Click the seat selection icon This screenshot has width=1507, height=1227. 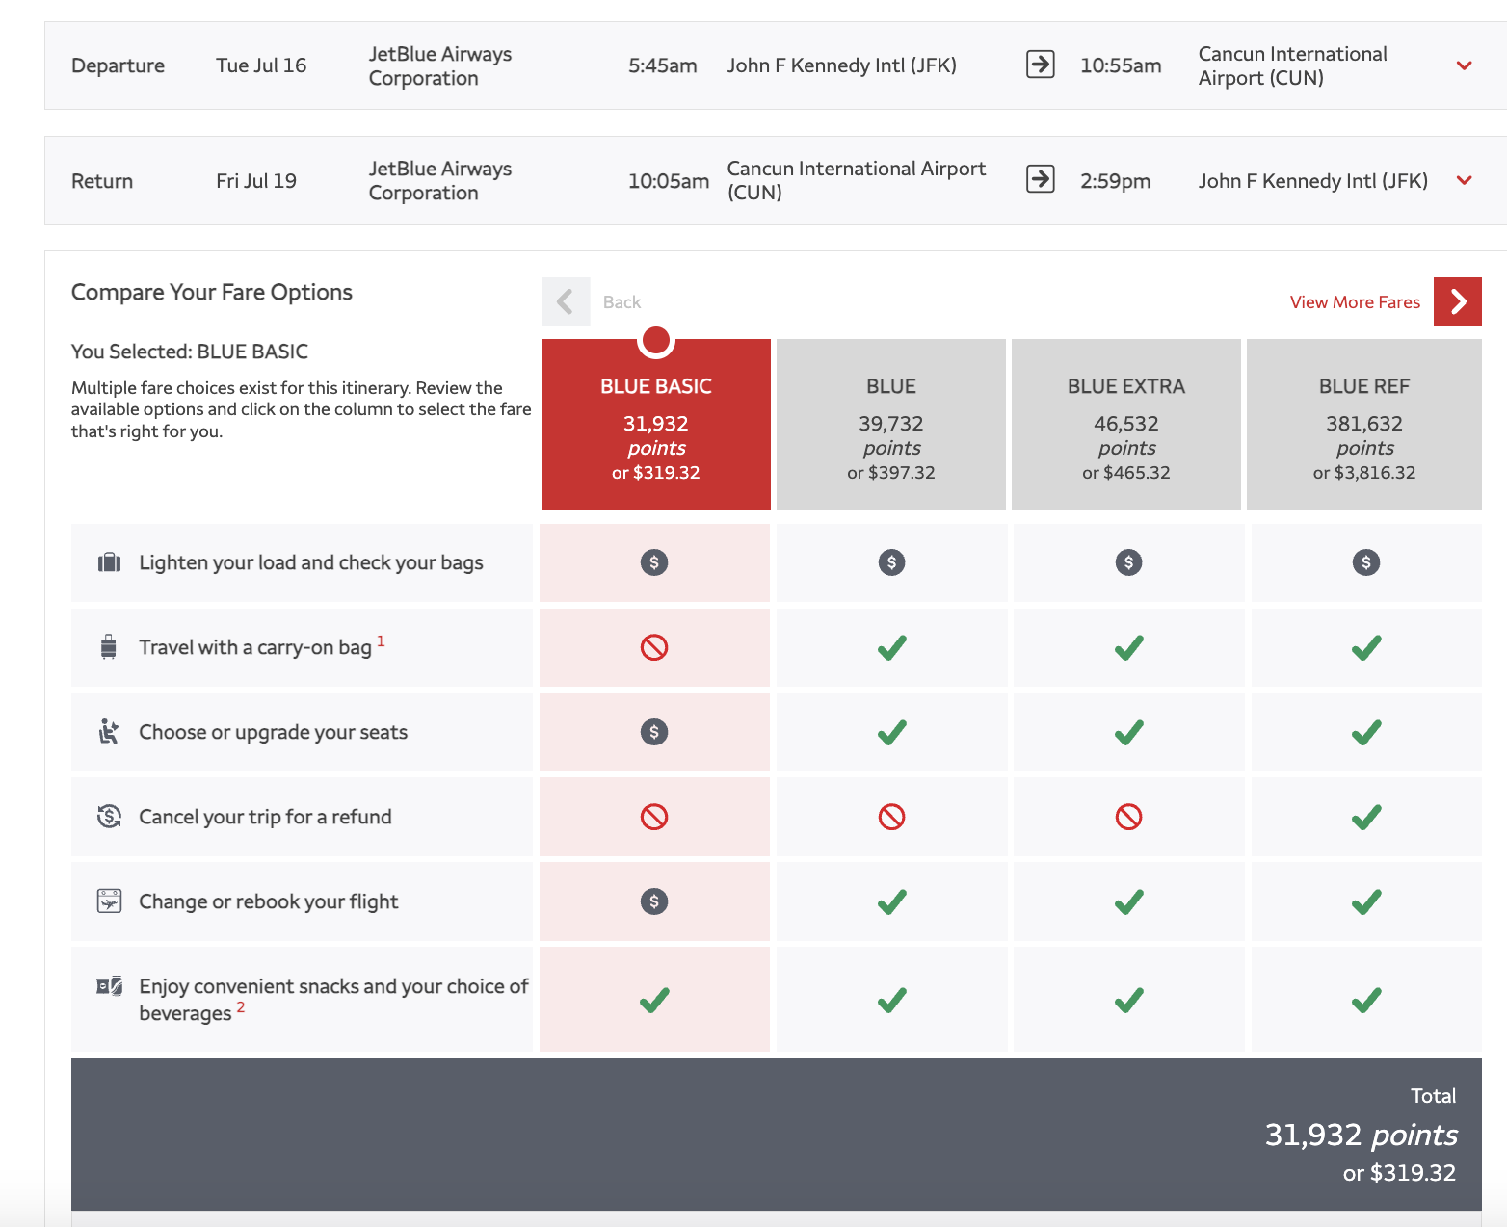109,732
